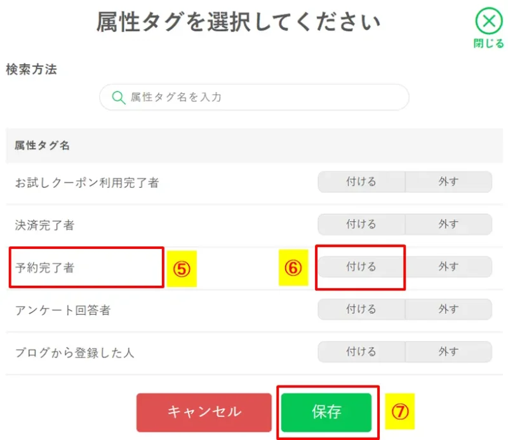Attach the 決済完了者 tag
The width and height of the screenshot is (508, 440).
360,224
